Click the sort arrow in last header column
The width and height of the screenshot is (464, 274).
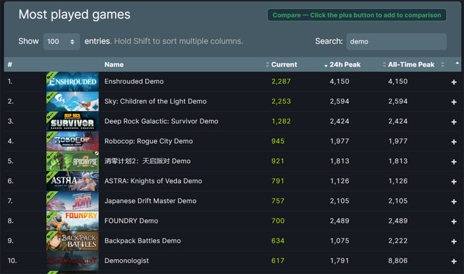457,63
